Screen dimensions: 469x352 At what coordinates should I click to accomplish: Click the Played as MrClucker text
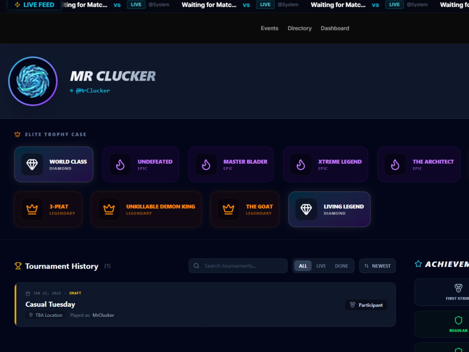[x=92, y=315]
